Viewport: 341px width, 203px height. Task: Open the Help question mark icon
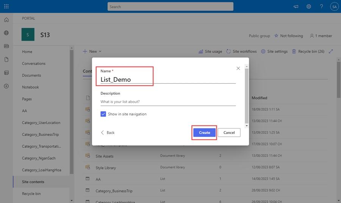[321, 6]
